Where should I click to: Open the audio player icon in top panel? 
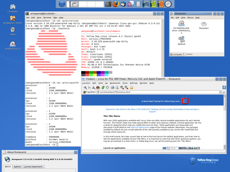coord(138,4)
